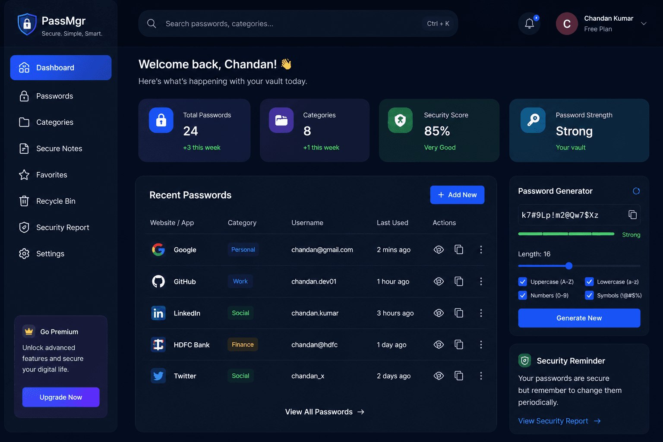Open Settings in sidebar
The height and width of the screenshot is (442, 663).
tap(61, 254)
